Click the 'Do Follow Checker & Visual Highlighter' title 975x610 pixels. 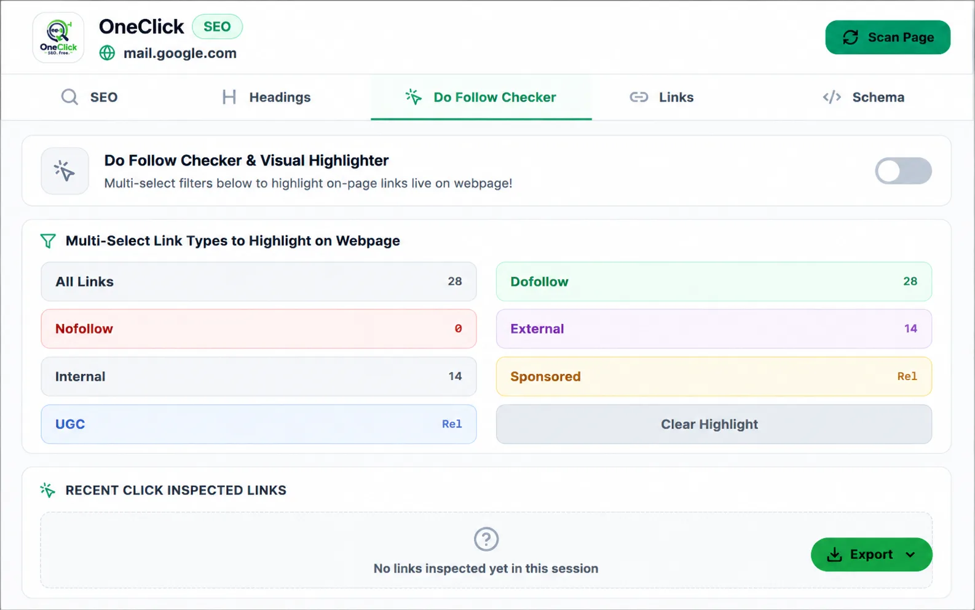[246, 160]
